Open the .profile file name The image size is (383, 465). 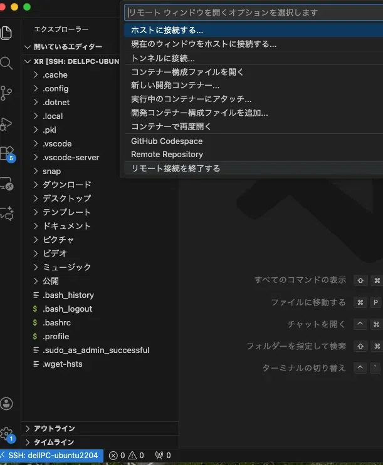56,336
